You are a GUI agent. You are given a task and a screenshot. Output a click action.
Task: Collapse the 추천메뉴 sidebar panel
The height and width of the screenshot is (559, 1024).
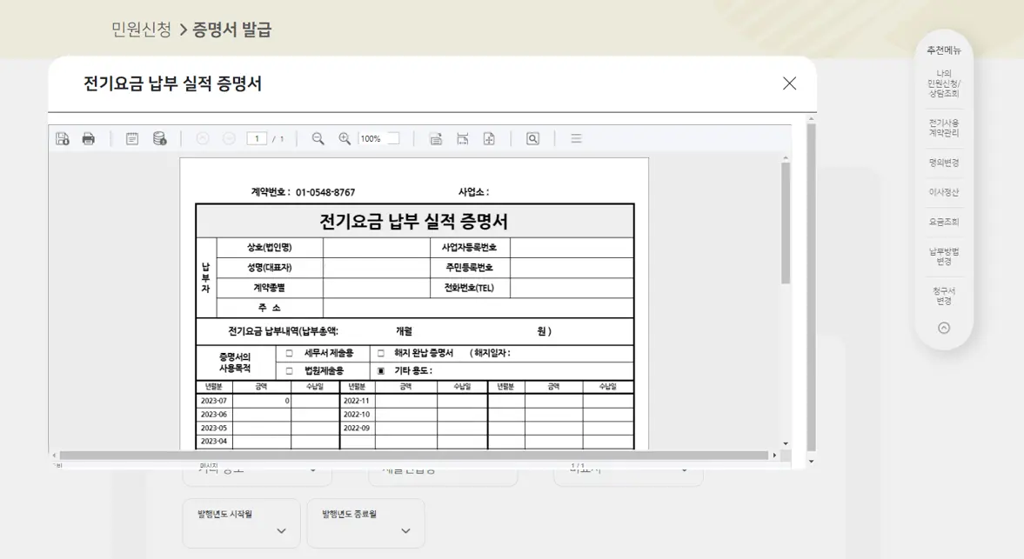(942, 328)
